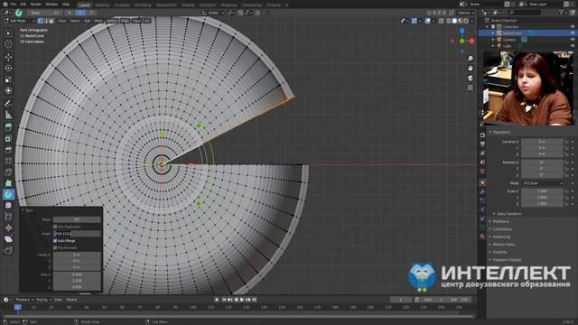Viewport: 578px width, 325px height.
Task: Hide Collection with its eye icon
Action: coord(573,26)
